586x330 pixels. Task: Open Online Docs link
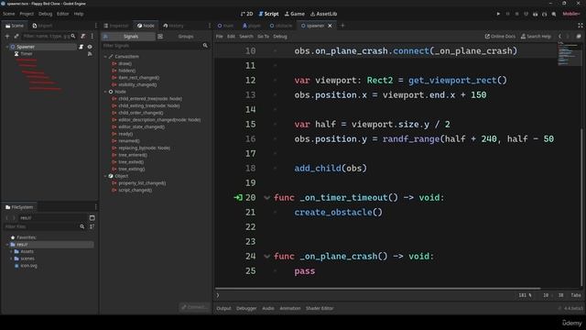click(x=500, y=37)
